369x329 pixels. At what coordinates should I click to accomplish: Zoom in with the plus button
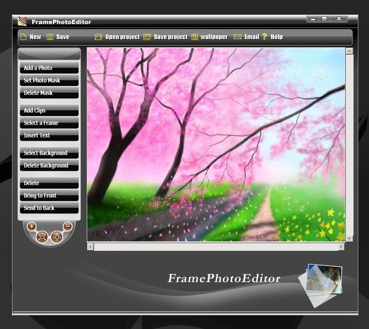(31, 226)
